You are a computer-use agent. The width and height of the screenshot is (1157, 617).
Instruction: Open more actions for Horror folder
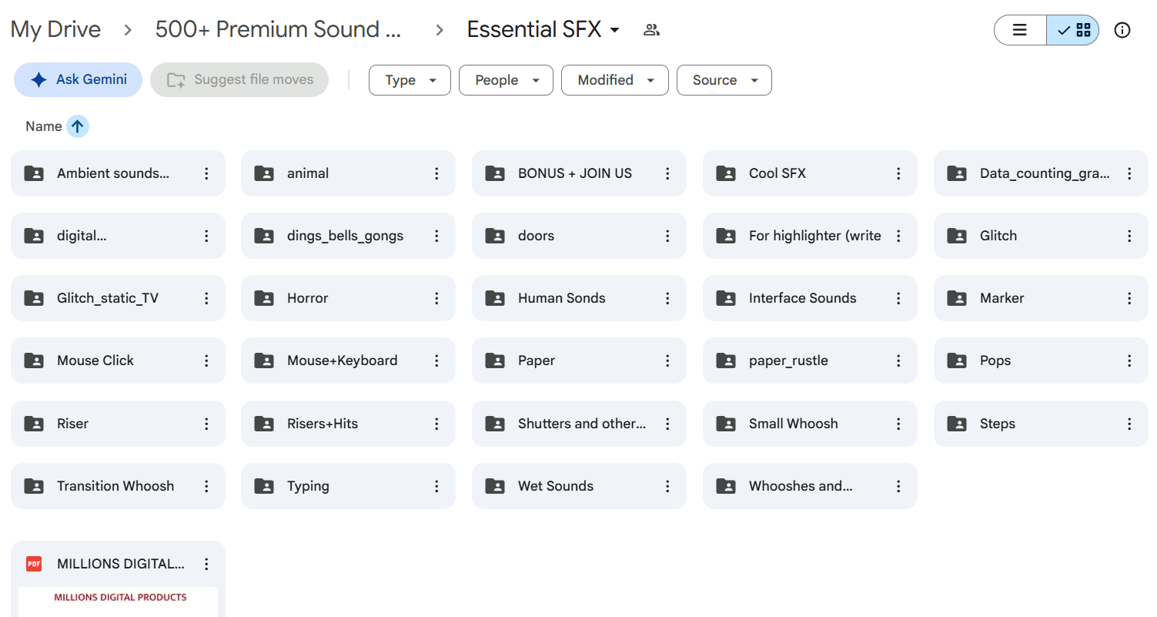coord(436,298)
